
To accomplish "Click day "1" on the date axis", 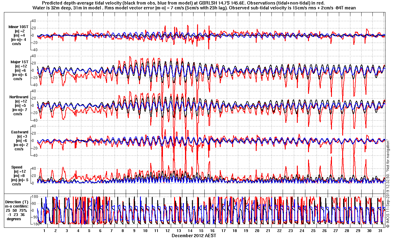I will tap(44, 231).
